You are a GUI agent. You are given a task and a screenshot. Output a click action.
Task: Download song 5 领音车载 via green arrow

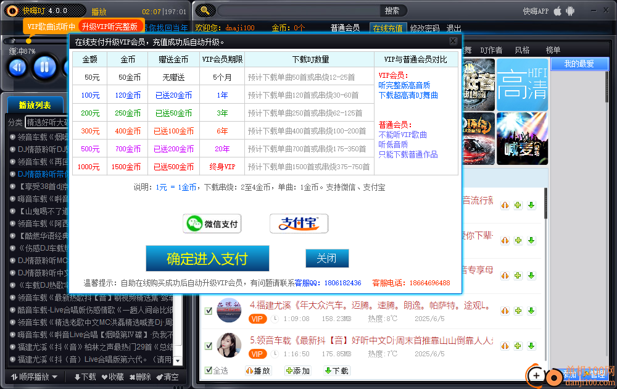[531, 346]
